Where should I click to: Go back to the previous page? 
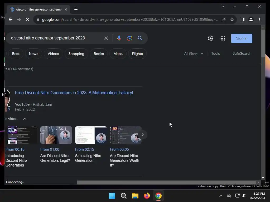11,19
